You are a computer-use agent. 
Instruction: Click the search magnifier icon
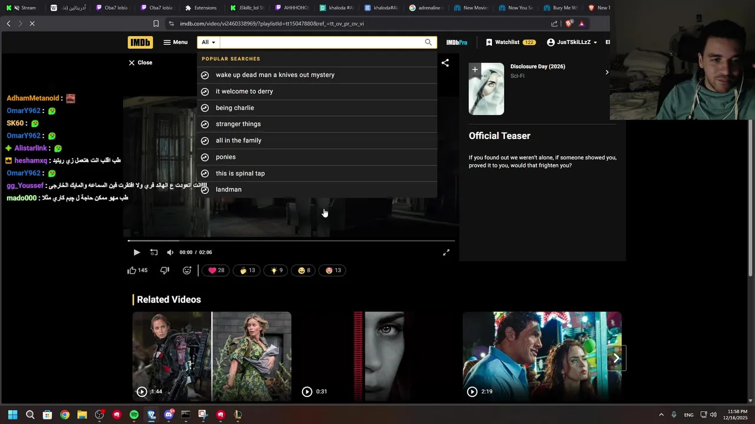429,42
